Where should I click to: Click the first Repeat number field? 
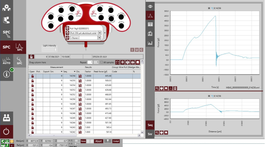point(90,62)
